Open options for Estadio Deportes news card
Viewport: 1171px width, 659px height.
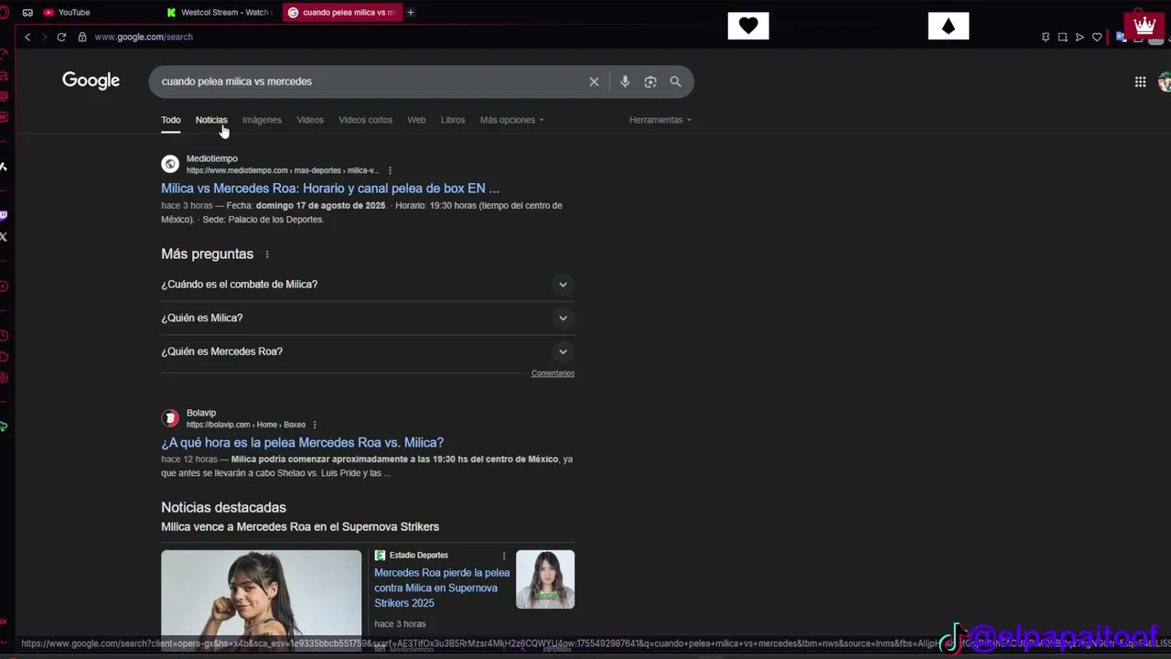(503, 556)
